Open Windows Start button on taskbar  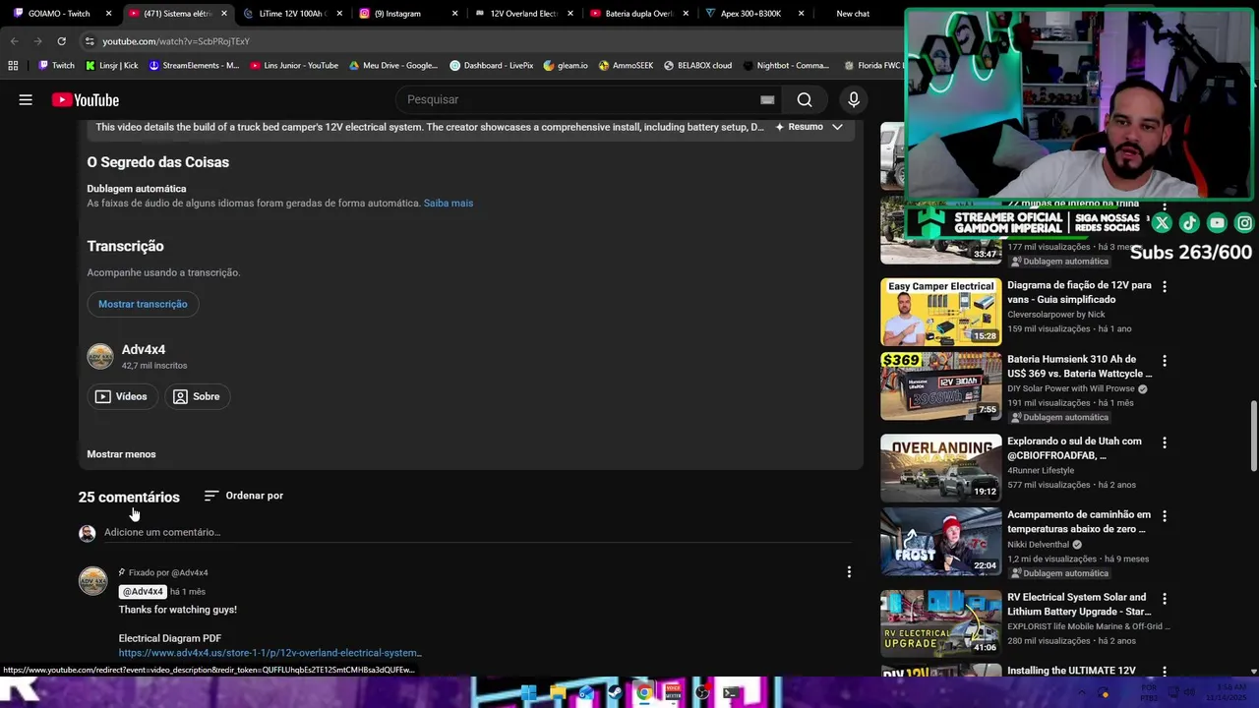[x=529, y=692]
